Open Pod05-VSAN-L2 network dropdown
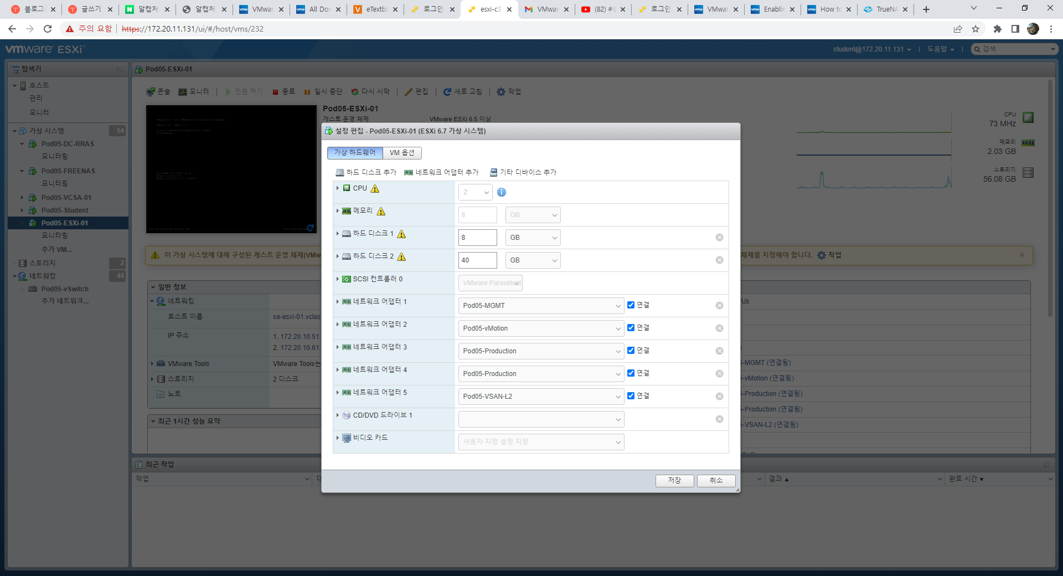Screen dimensions: 1063x576 [541, 397]
